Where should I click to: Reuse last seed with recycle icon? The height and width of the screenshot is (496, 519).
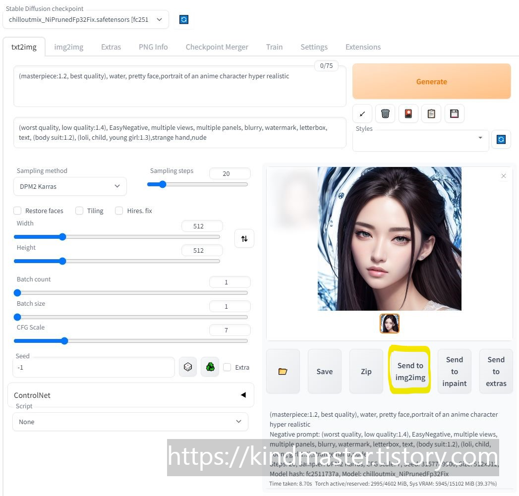[x=210, y=367]
